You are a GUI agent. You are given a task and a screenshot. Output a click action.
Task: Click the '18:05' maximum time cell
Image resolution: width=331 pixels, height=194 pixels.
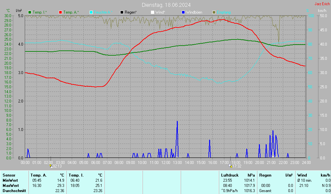click(75, 186)
